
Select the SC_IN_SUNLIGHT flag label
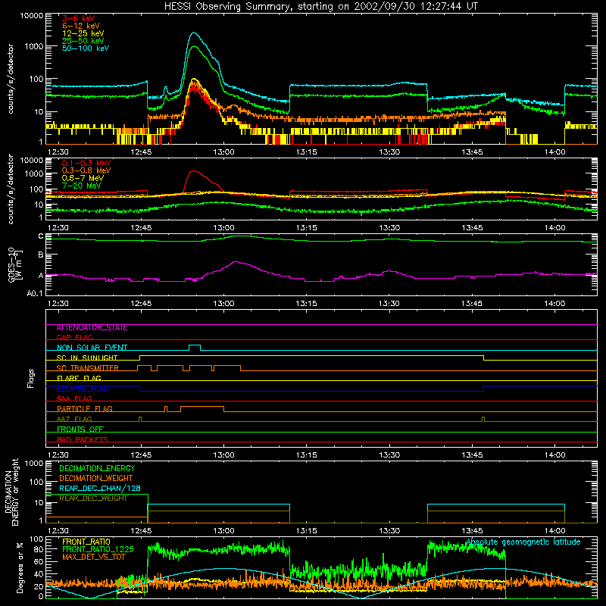[x=87, y=358]
